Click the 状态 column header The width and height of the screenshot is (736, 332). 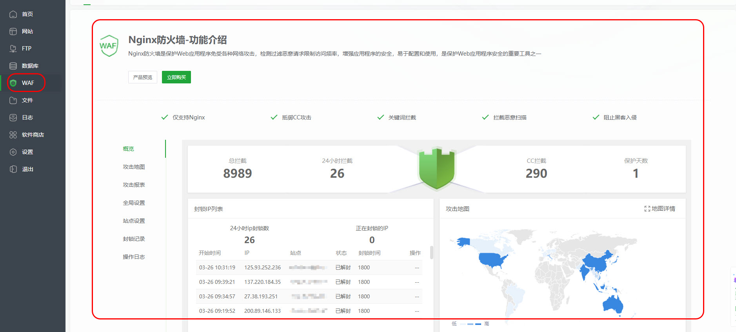coord(342,253)
